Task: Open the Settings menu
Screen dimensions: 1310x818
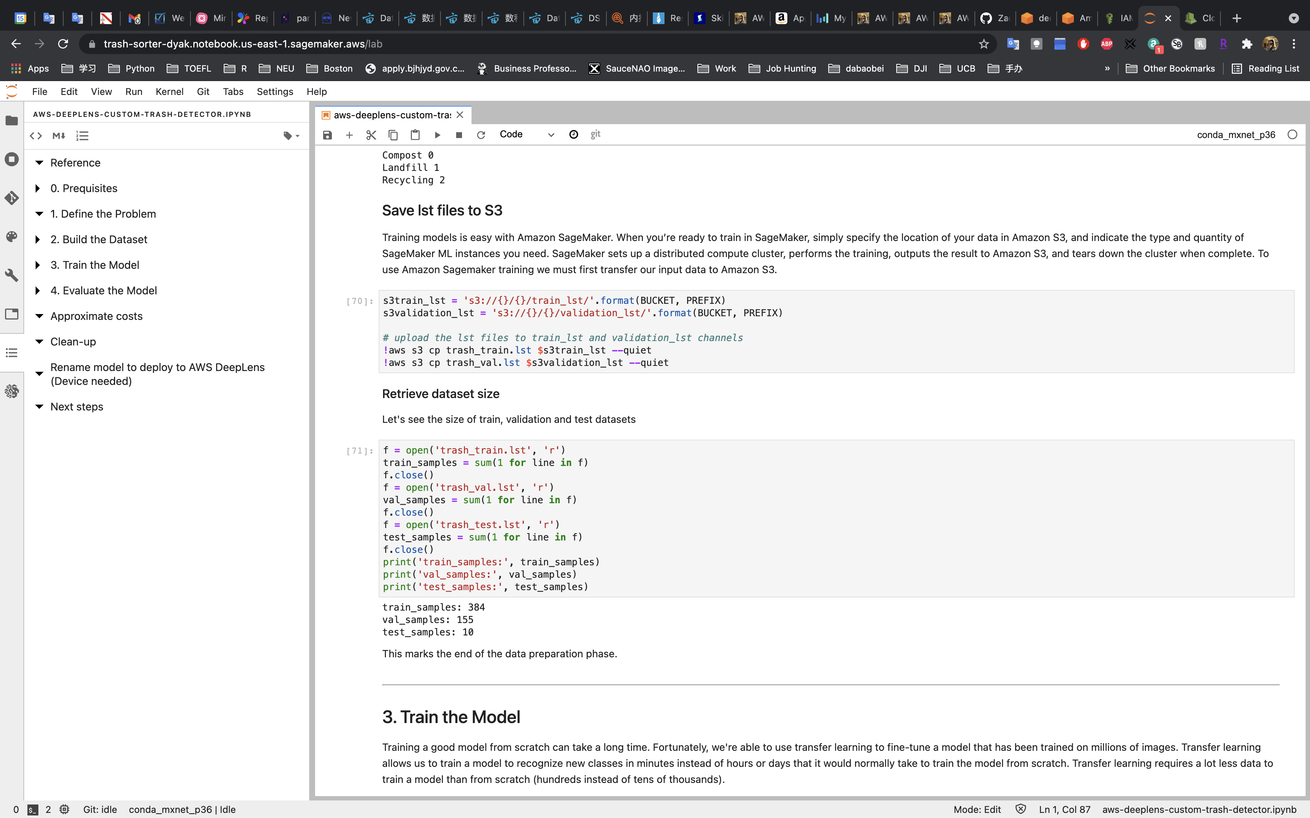Action: click(x=275, y=91)
